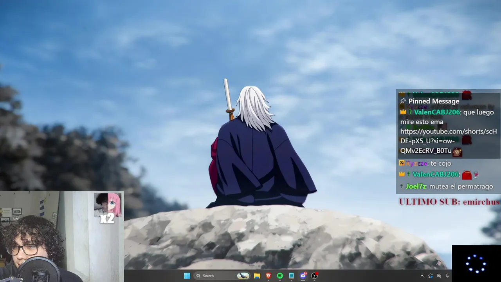
Task: Open File Explorer from the taskbar
Action: point(257,276)
